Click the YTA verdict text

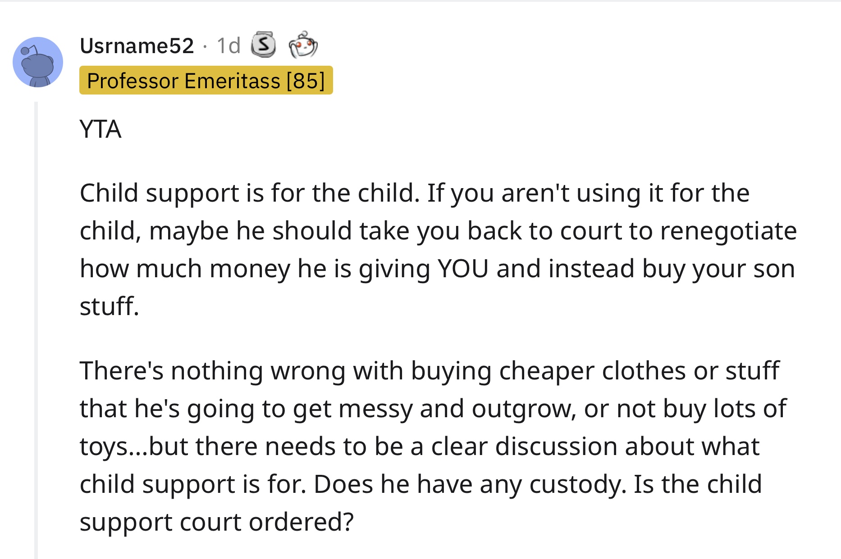tap(101, 129)
